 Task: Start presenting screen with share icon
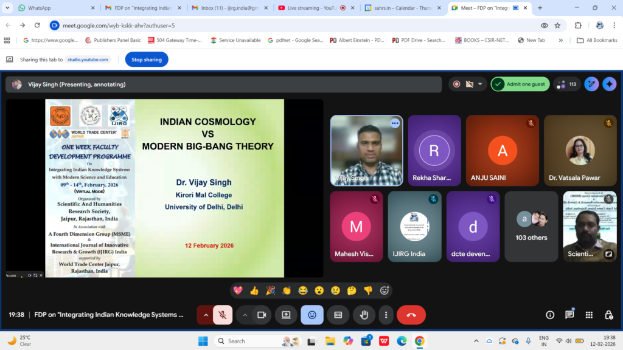[x=286, y=315]
